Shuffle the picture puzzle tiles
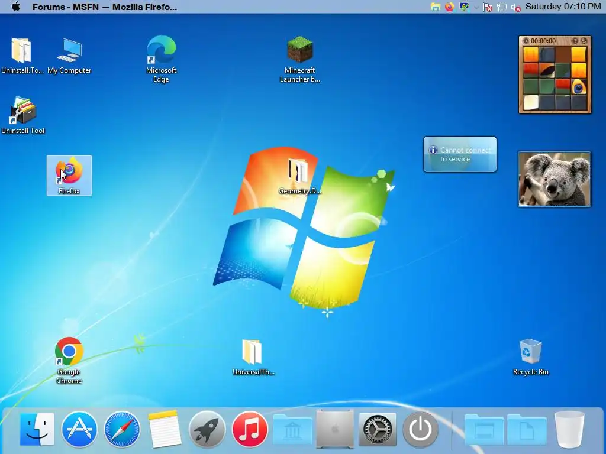 point(584,41)
